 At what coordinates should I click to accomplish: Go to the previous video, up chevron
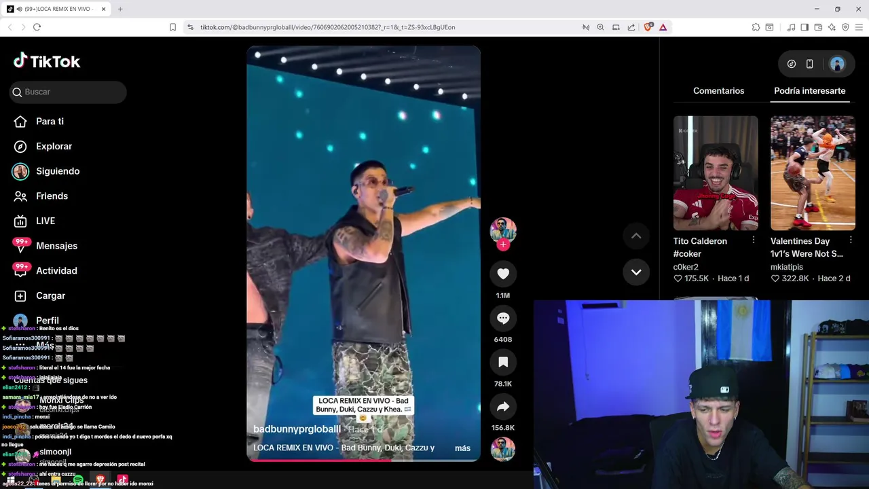coord(636,236)
